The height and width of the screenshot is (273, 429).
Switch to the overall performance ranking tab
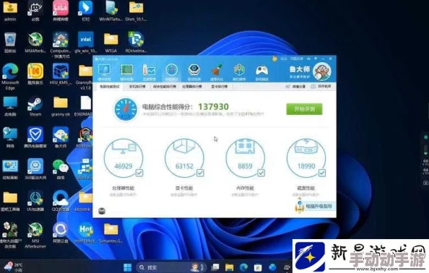click(164, 87)
